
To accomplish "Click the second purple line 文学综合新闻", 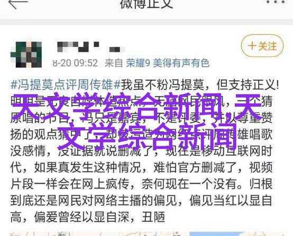I will point(146,136).
